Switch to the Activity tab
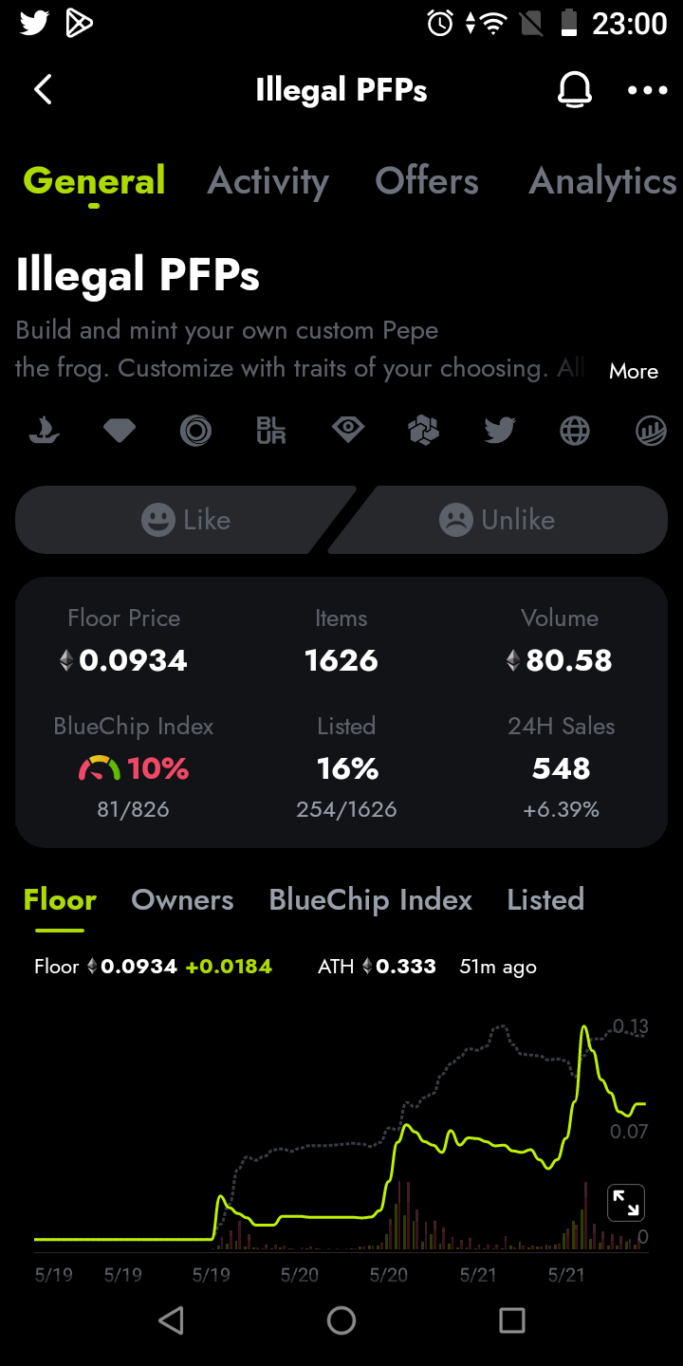Viewport: 683px width, 1366px height. click(268, 181)
